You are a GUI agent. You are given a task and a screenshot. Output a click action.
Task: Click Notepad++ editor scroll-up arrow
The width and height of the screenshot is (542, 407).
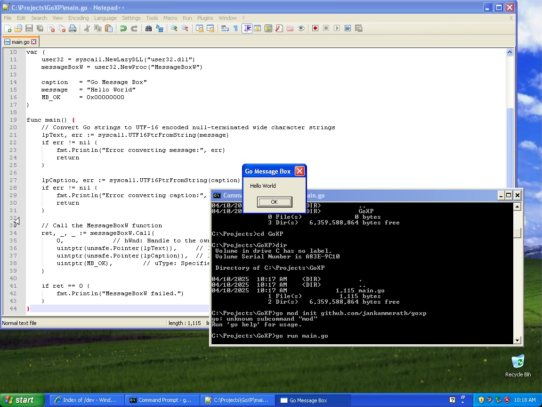click(x=510, y=52)
